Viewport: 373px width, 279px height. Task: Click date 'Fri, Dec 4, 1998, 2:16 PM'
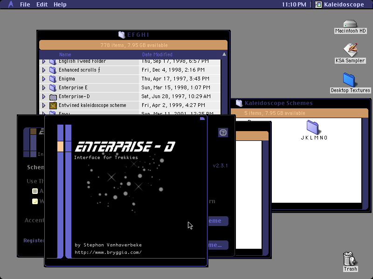[173, 70]
